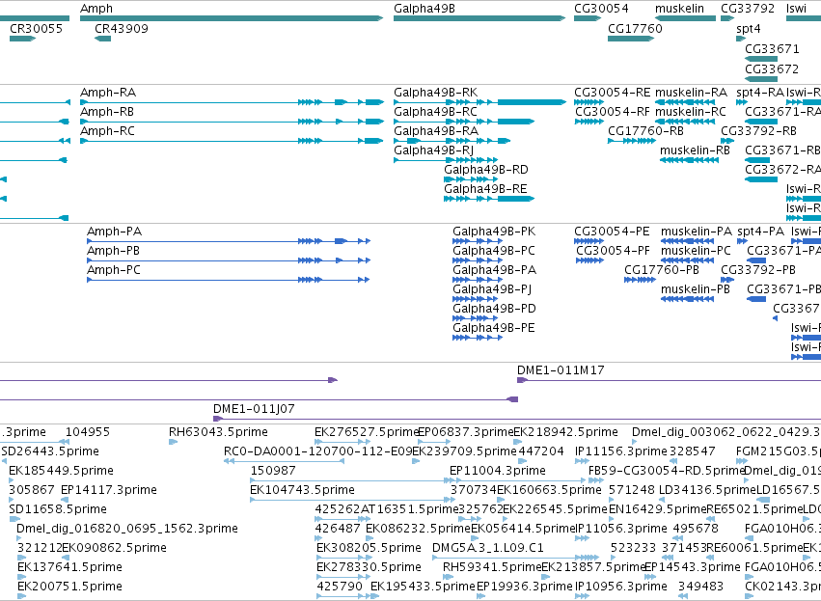Click the CG33671-RB transcript bar
This screenshot has width=821, height=601.
[x=757, y=160]
